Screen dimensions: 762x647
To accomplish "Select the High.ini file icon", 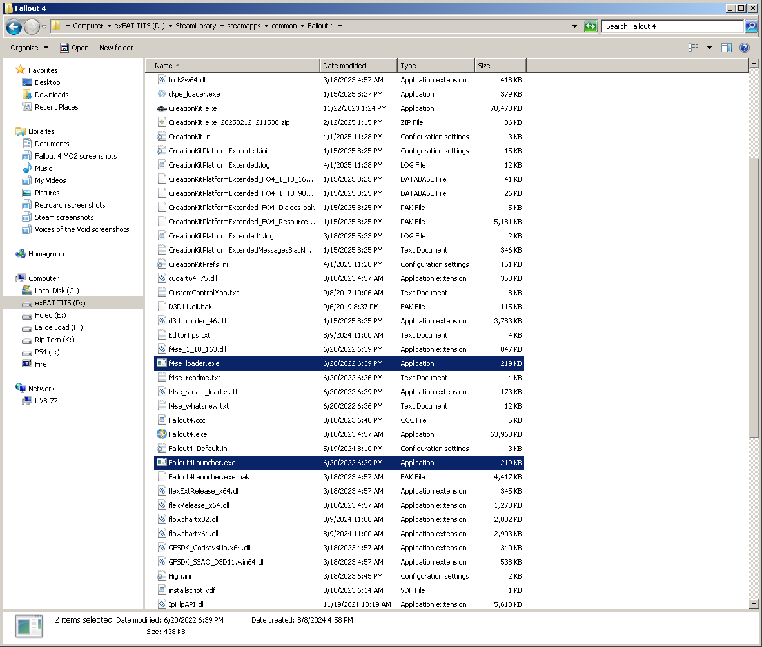I will 162,576.
